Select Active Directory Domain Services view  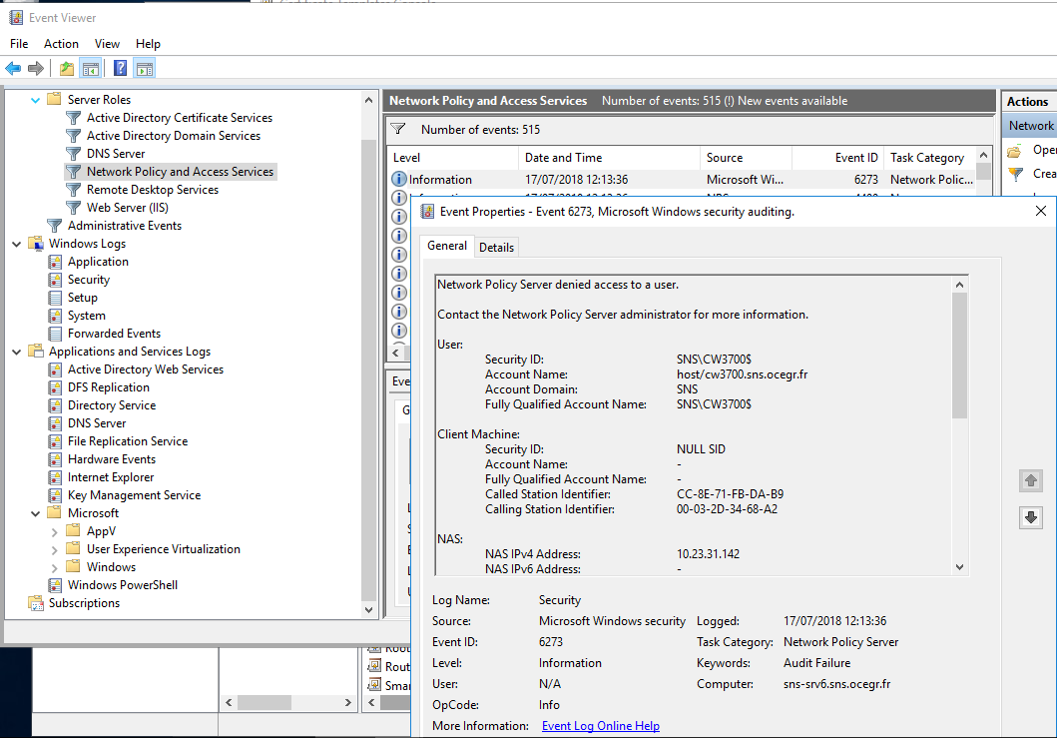(x=174, y=136)
